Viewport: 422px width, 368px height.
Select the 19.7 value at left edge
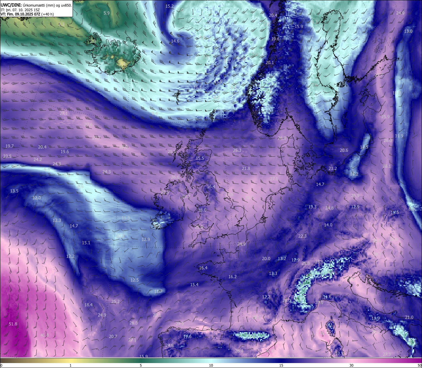[10, 146]
